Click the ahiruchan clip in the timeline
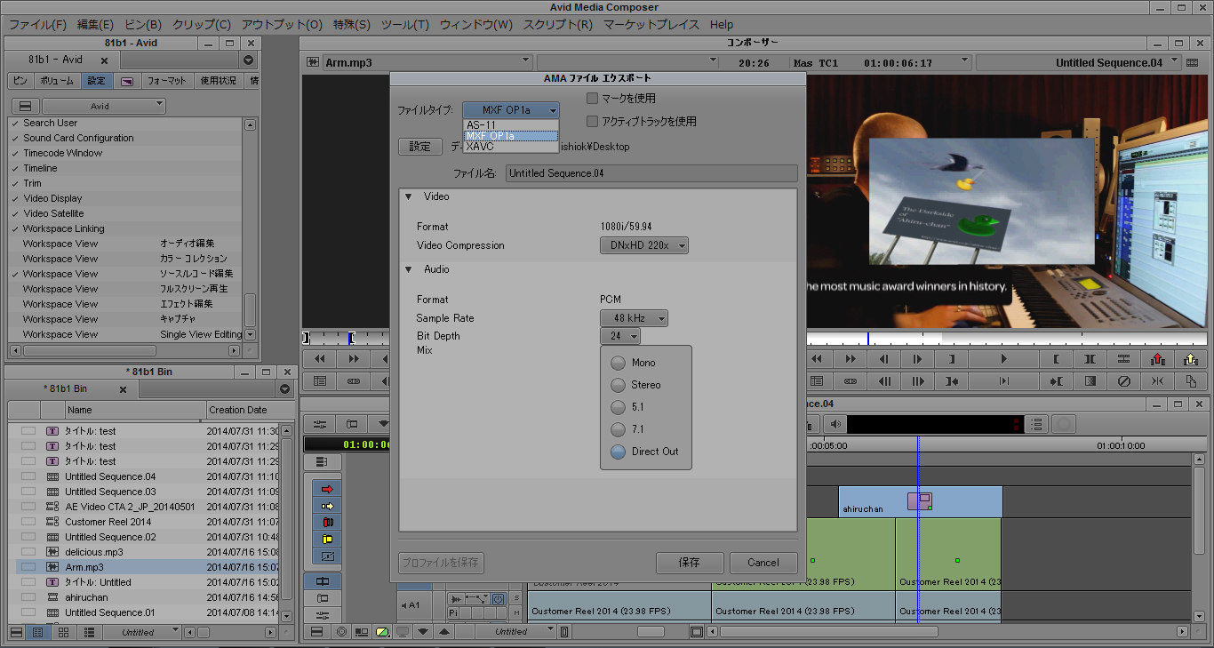 (920, 501)
